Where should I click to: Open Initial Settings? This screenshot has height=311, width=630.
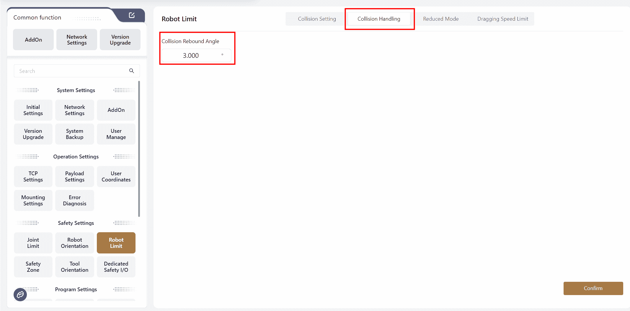pyautogui.click(x=33, y=110)
